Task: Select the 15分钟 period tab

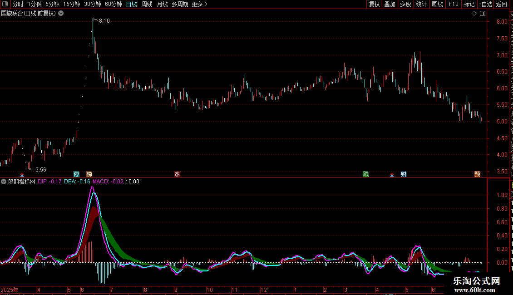Action: point(72,4)
